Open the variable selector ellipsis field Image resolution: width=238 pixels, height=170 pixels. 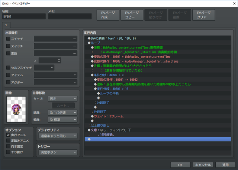tap(55, 53)
